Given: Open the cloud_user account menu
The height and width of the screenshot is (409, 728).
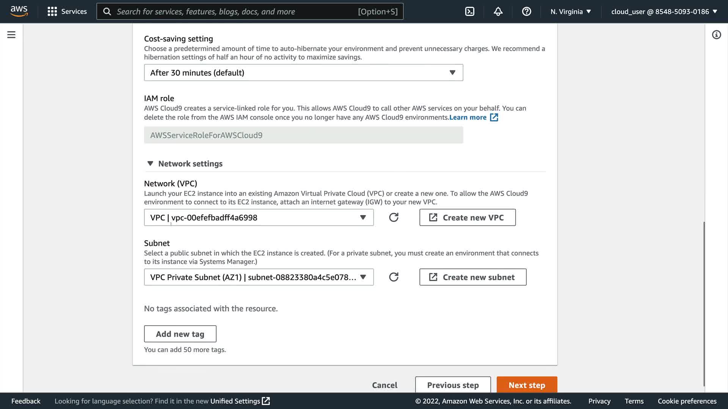Looking at the screenshot, I should pyautogui.click(x=664, y=11).
